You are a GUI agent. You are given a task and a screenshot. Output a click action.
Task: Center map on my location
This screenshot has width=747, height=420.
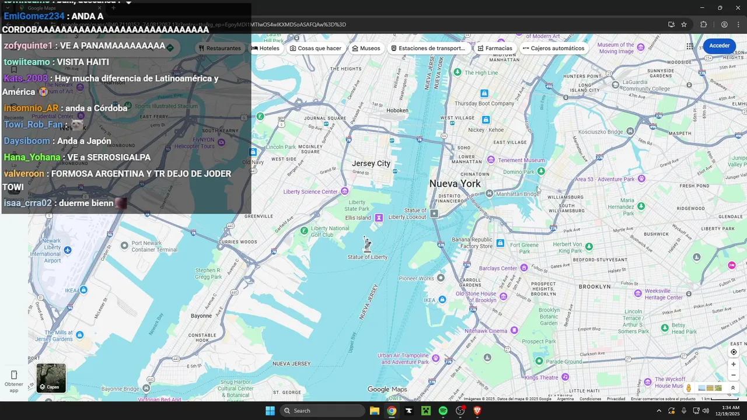pyautogui.click(x=734, y=352)
